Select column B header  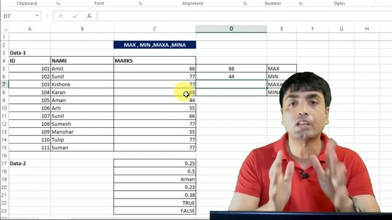(82, 29)
